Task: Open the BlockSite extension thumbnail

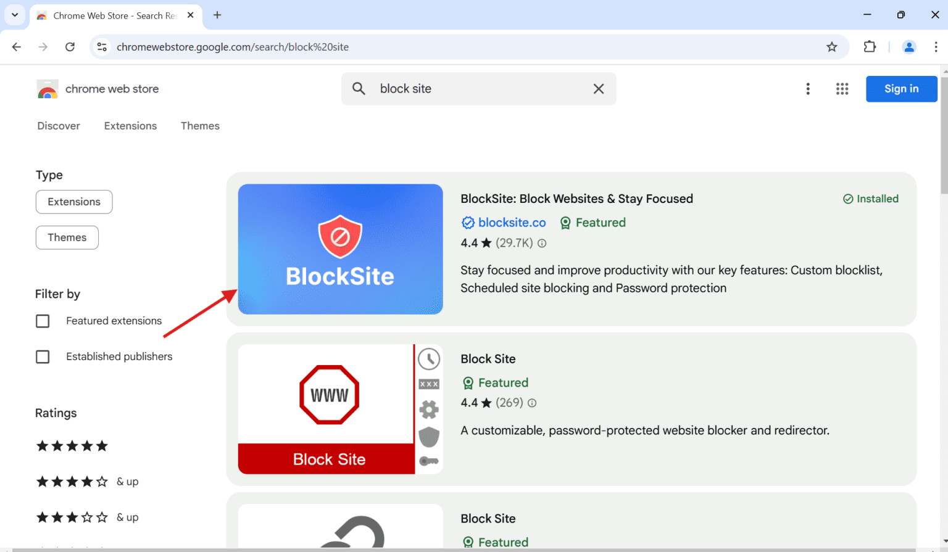Action: tap(340, 249)
